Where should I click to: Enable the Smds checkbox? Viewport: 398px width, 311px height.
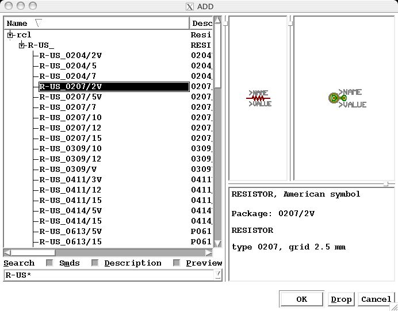click(x=49, y=263)
